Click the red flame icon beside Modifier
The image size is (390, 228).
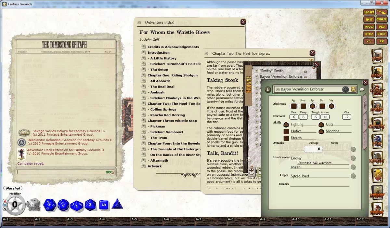[5, 201]
